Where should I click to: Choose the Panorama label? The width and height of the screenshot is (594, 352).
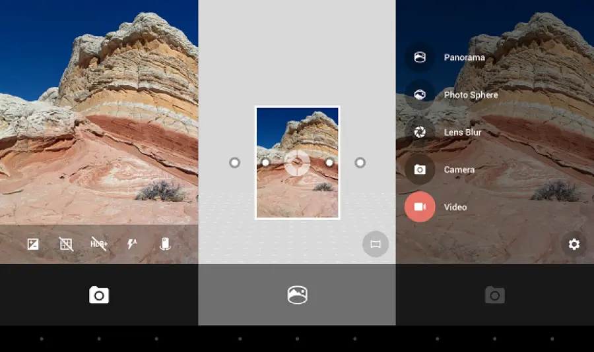[x=465, y=57]
